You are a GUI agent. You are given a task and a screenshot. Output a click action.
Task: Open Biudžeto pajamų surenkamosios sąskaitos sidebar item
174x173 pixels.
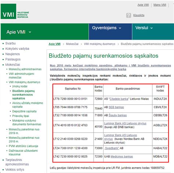coord(23,95)
